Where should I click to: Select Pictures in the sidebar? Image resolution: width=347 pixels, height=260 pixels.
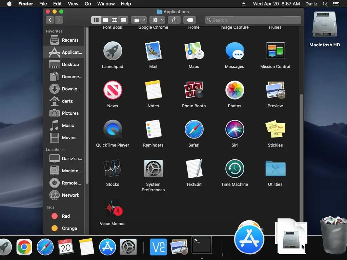[x=64, y=113]
